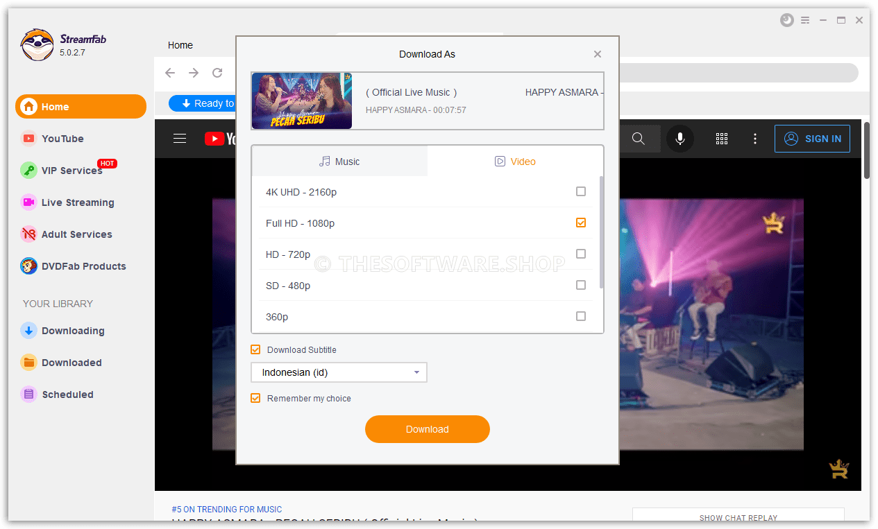Click the YouTube logo
The height and width of the screenshot is (529, 878).
220,139
